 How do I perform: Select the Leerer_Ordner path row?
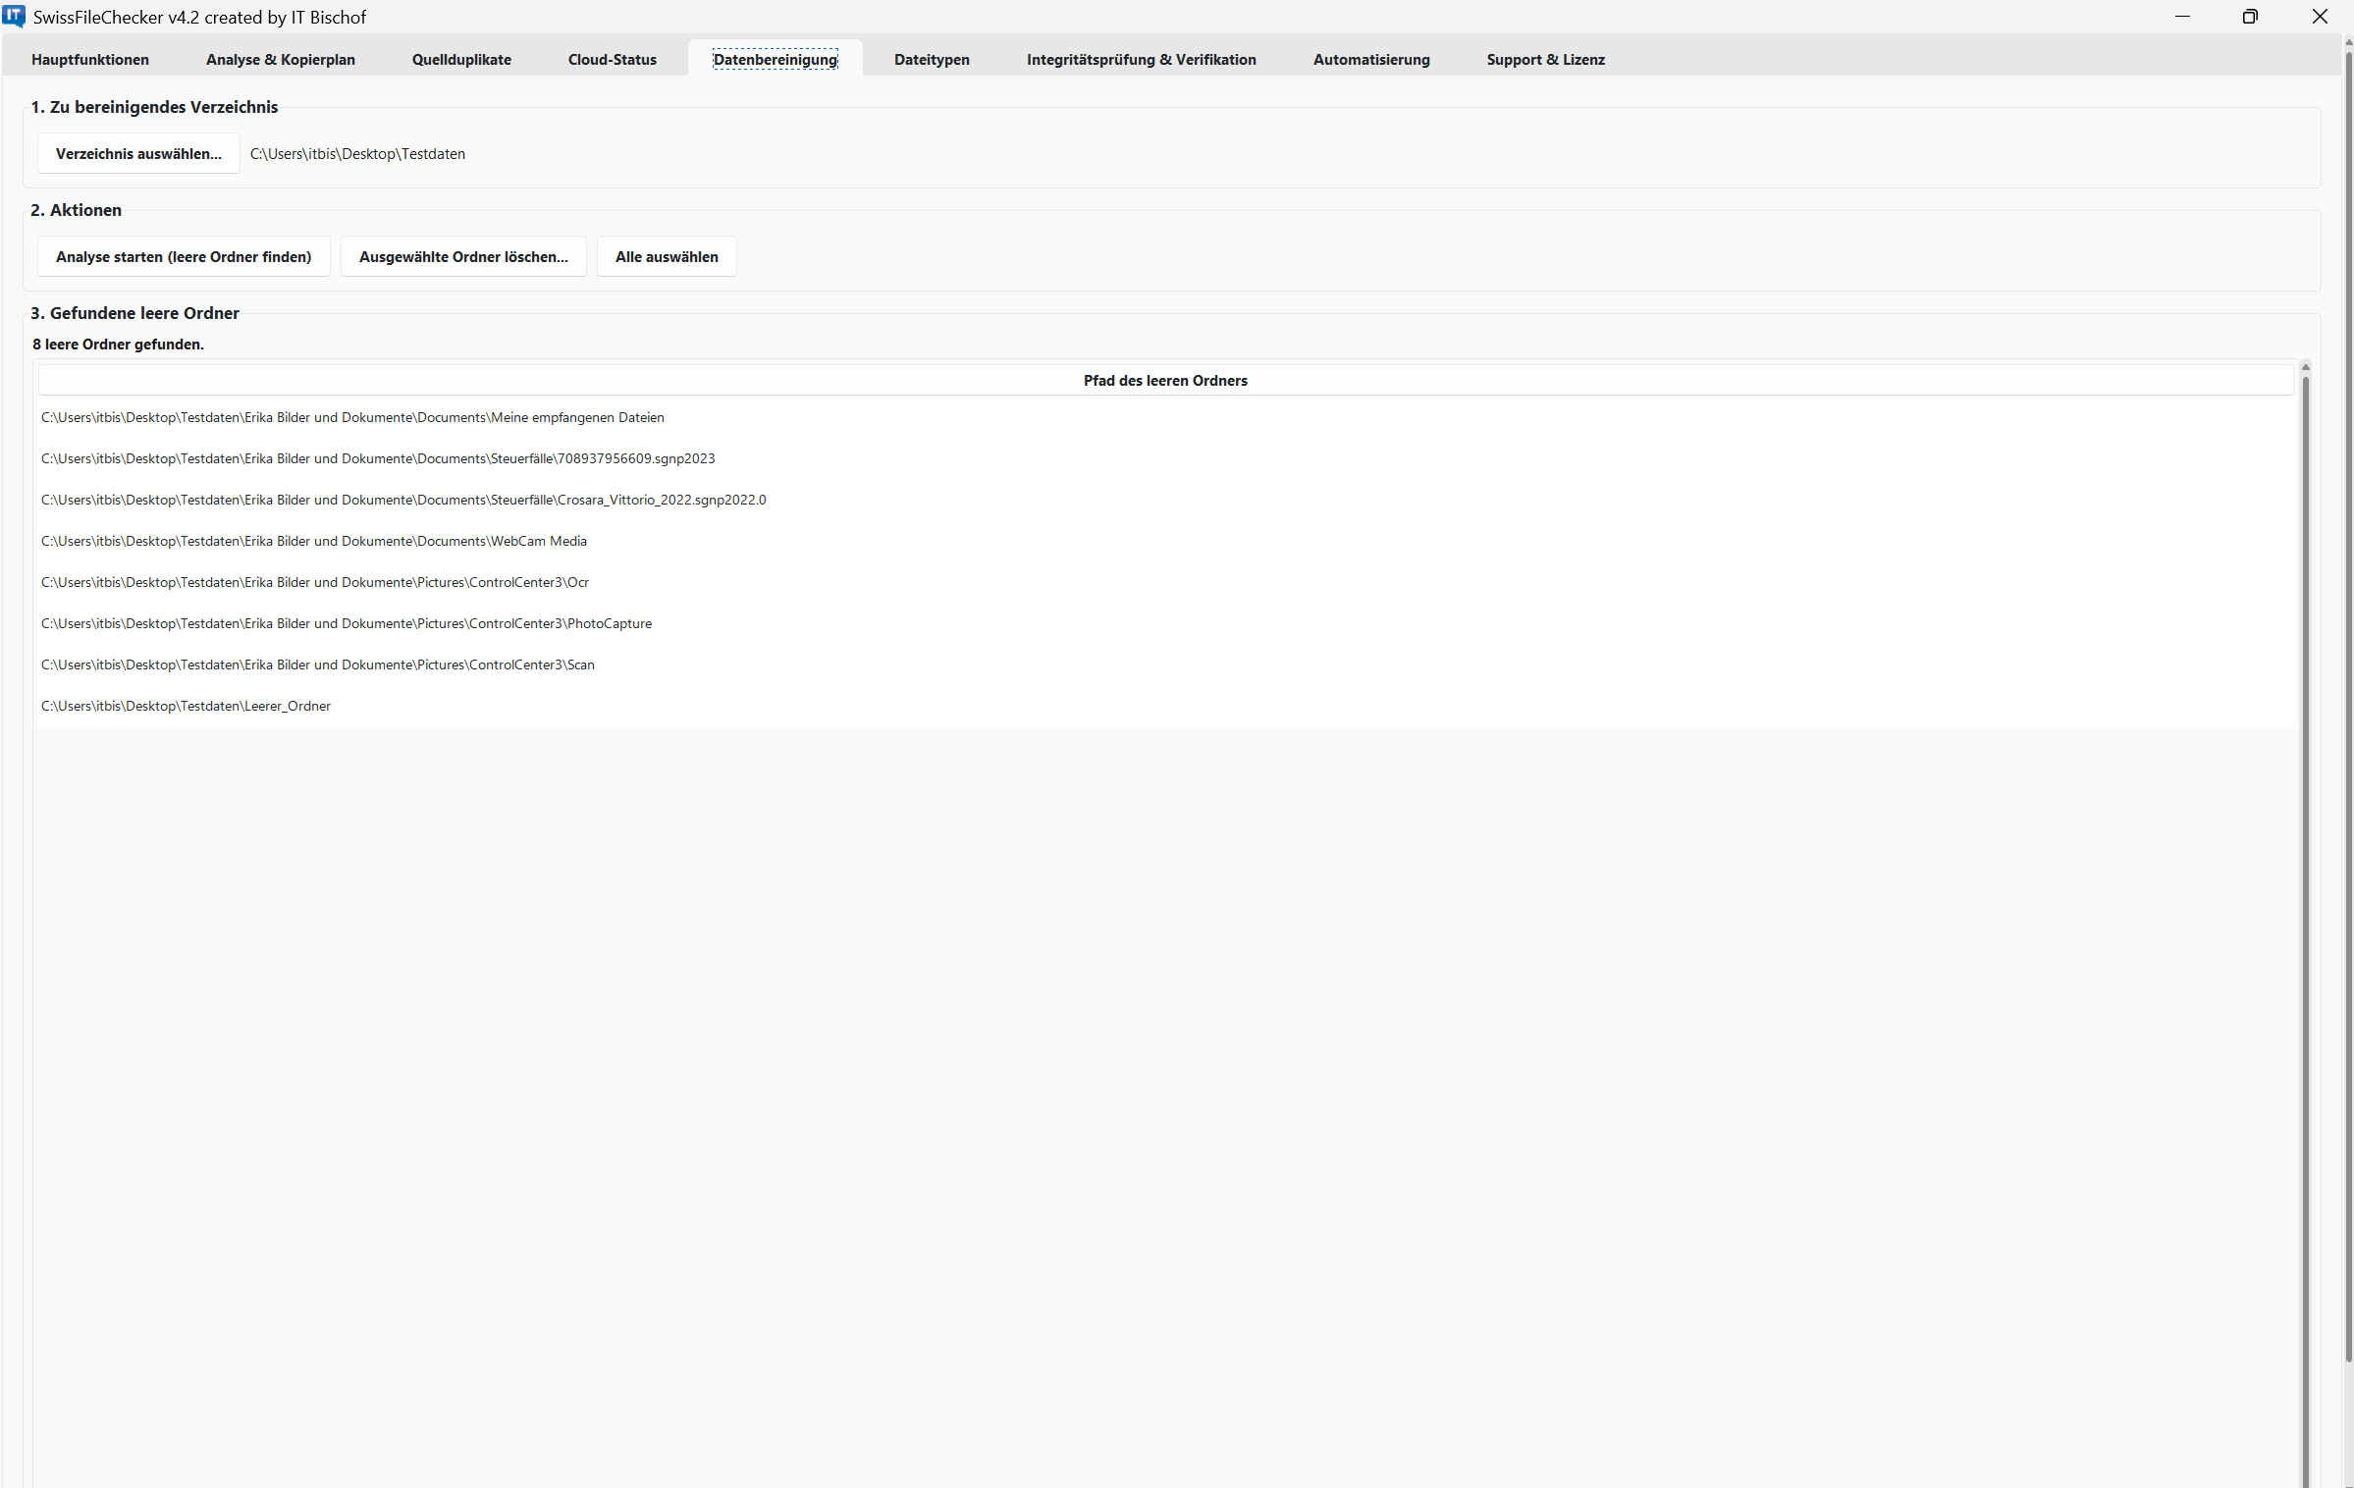[187, 707]
